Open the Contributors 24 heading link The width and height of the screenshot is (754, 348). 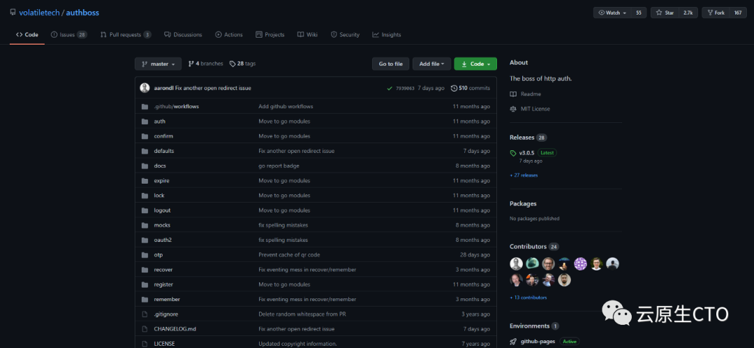pyautogui.click(x=534, y=247)
